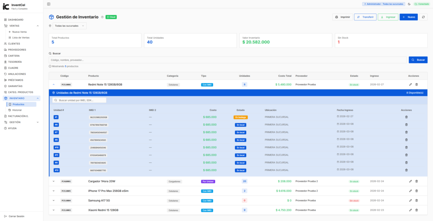This screenshot has width=433, height=221.
Task: Open the Todas las sucursales dropdown
Action: coord(70,26)
